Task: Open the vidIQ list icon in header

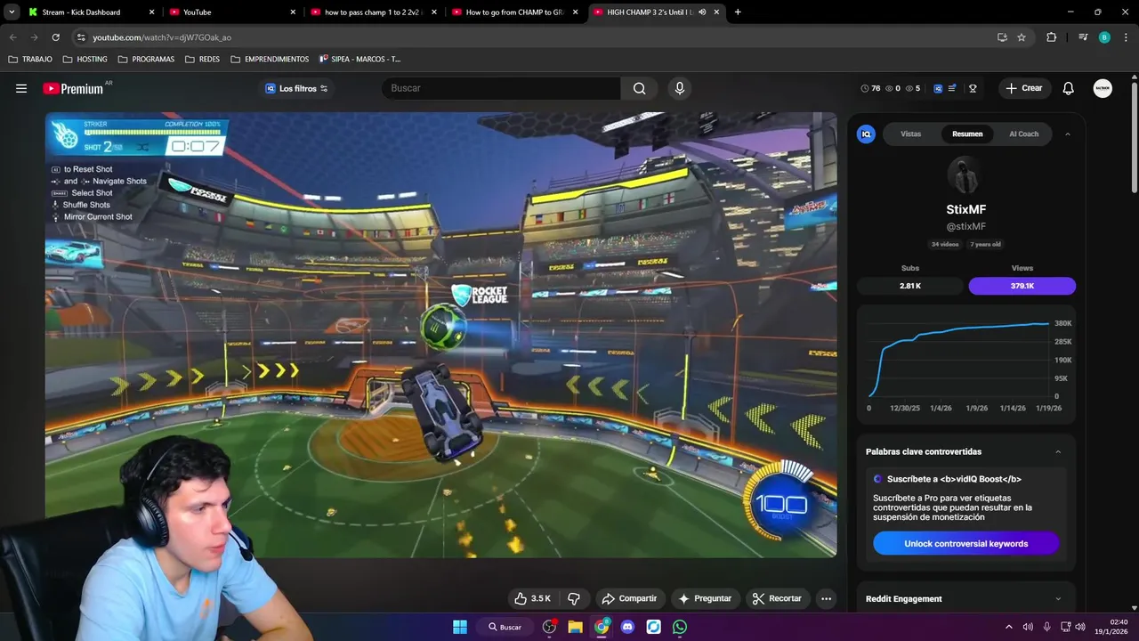Action: coord(952,88)
